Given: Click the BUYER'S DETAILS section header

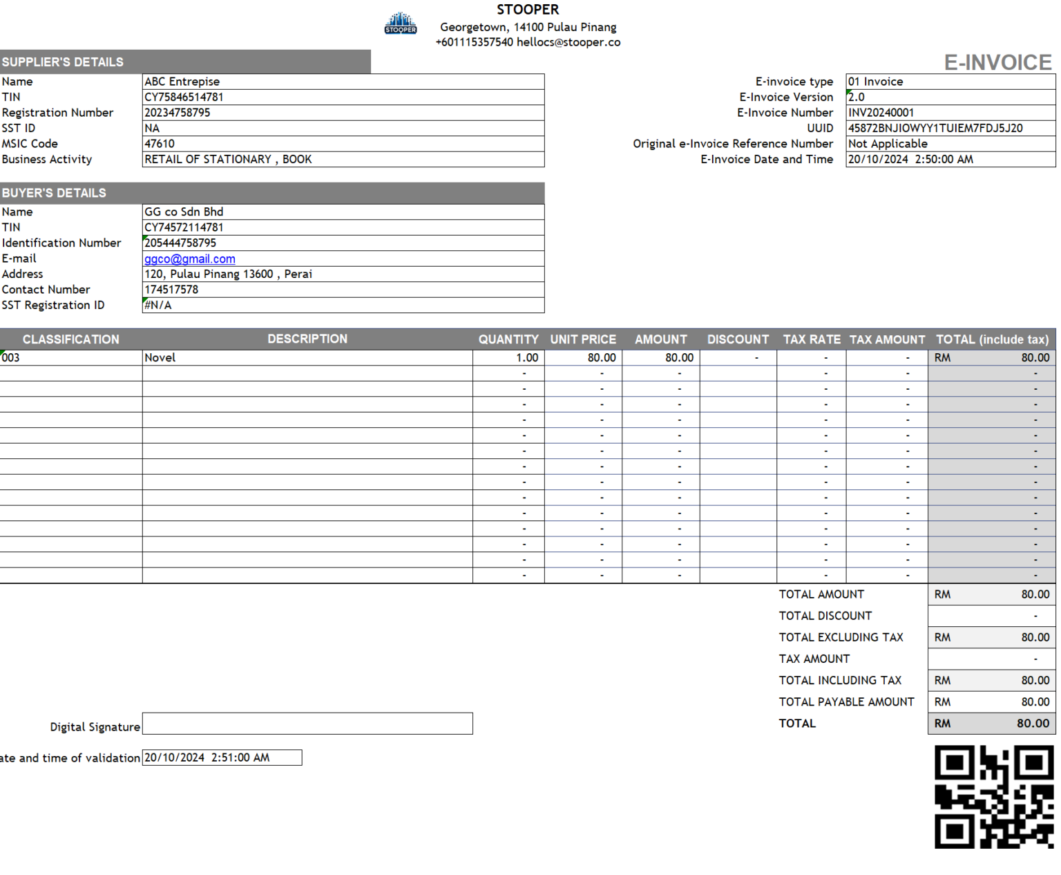Looking at the screenshot, I should (272, 193).
